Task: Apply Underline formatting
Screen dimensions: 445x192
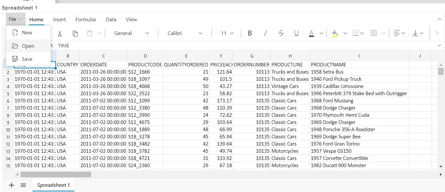Action: point(296,33)
